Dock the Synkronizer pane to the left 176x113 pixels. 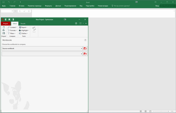pos(6,20)
